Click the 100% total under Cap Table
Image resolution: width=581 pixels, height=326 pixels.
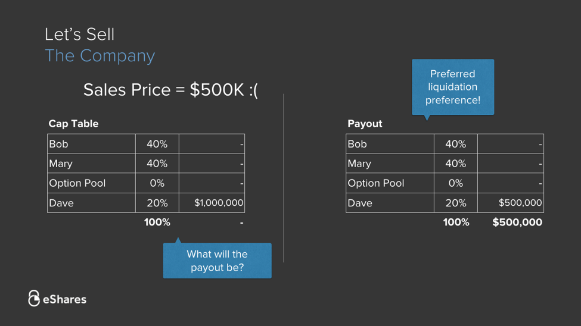tap(157, 222)
